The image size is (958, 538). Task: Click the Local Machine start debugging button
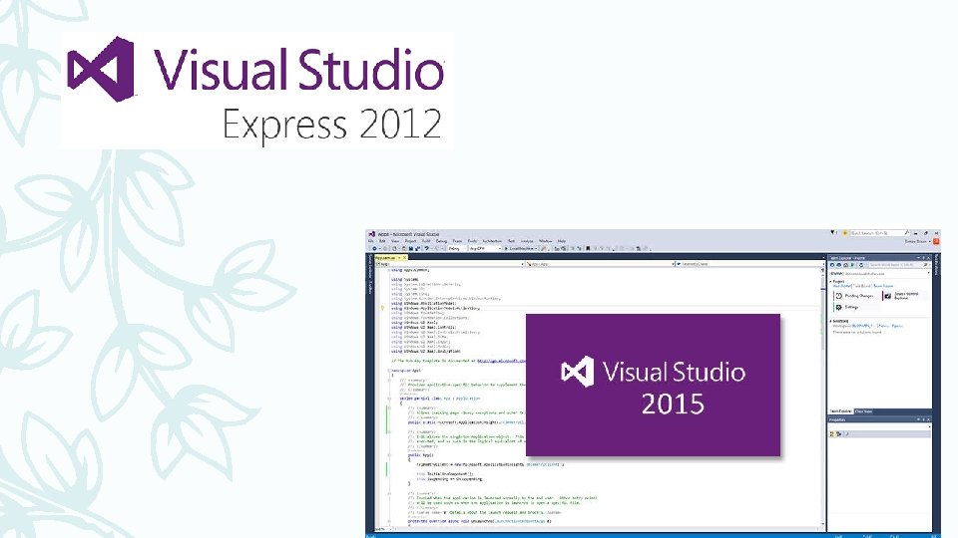click(521, 248)
